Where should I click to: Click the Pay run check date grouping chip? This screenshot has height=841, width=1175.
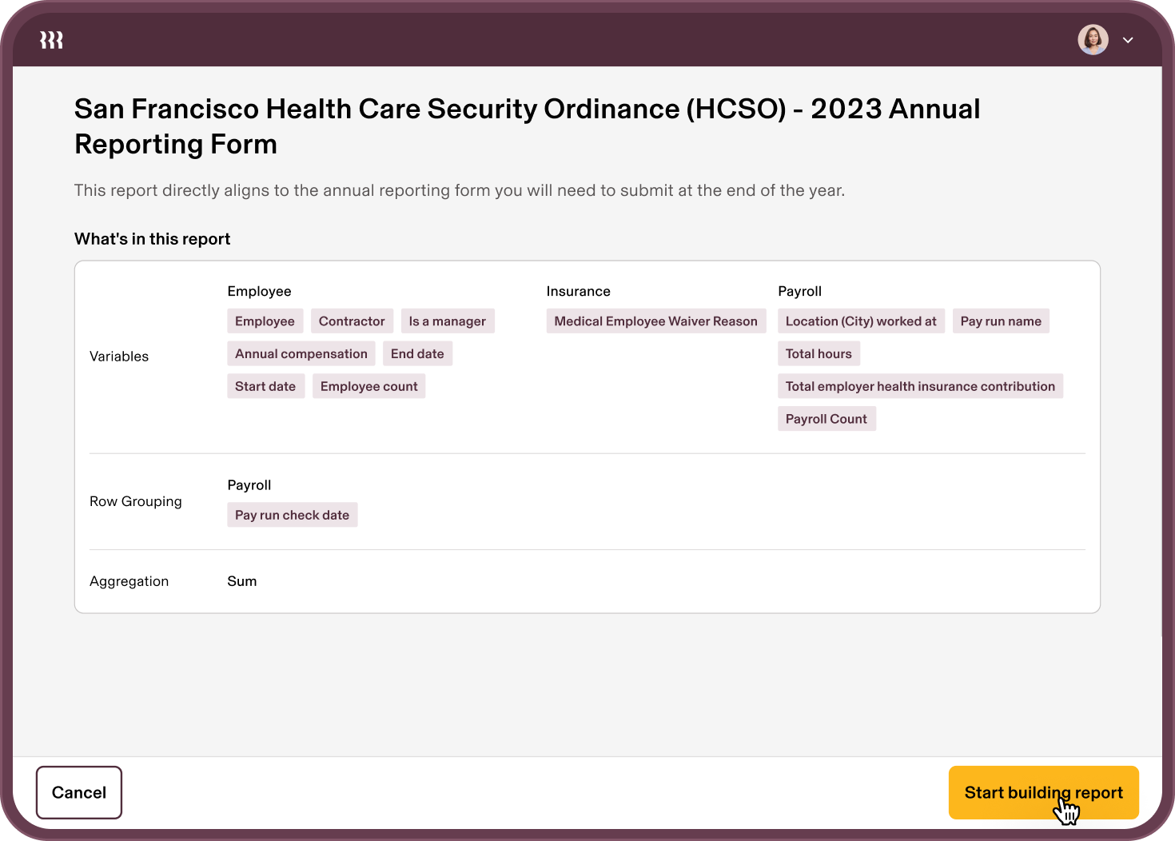(x=292, y=515)
